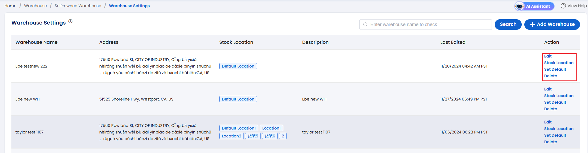Image resolution: width=588 pixels, height=153 pixels.
Task: Click the Location1 tag
Action: pyautogui.click(x=271, y=128)
